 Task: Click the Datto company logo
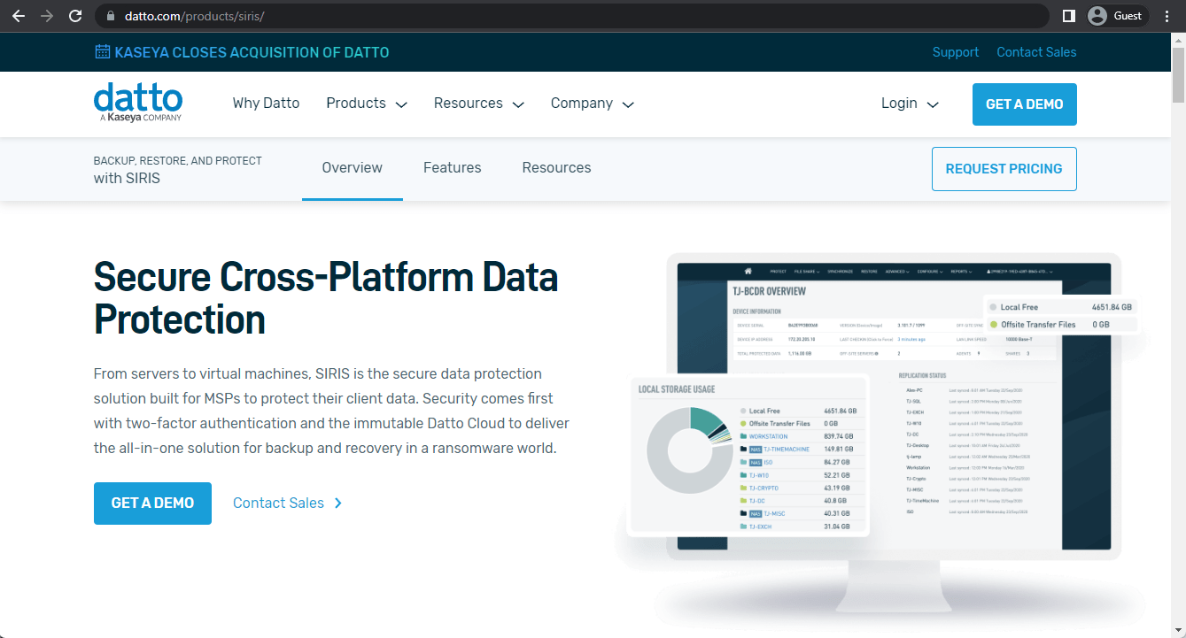pyautogui.click(x=137, y=102)
